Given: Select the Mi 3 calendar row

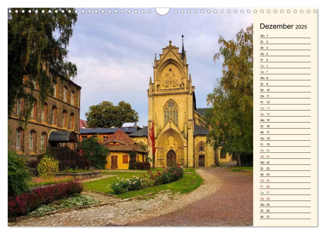Looking at the screenshot, I should point(285,48).
